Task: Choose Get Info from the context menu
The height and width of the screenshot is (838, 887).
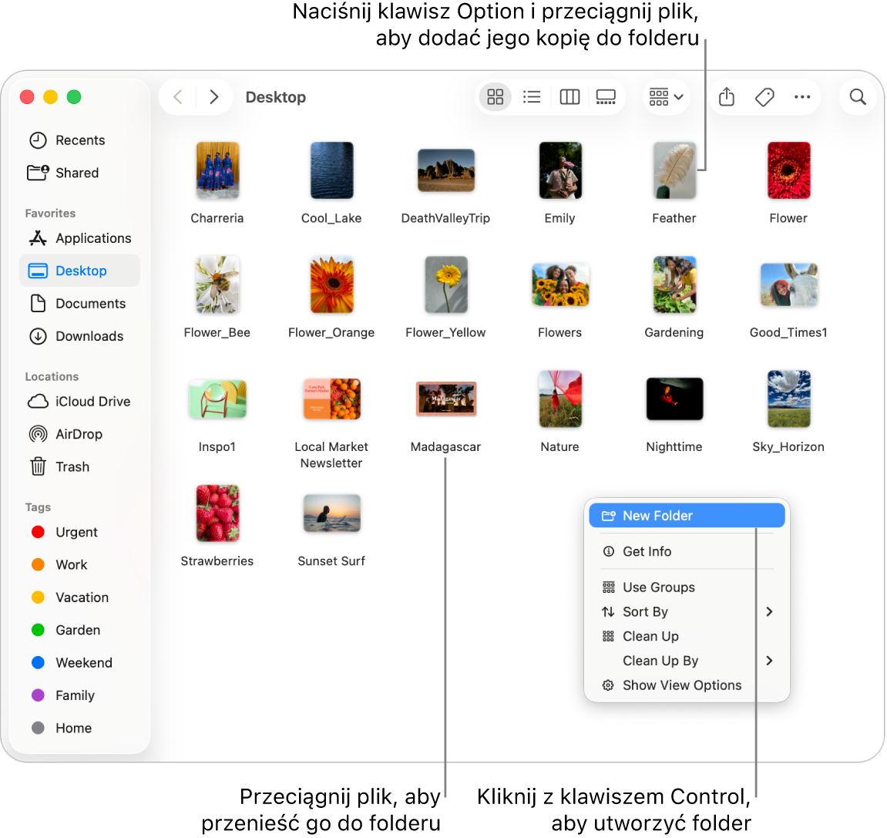Action: pyautogui.click(x=647, y=551)
